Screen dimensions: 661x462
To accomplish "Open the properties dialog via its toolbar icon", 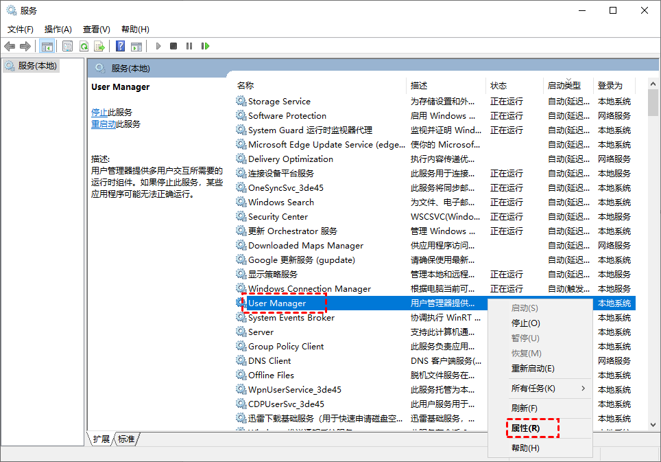I will (x=66, y=45).
